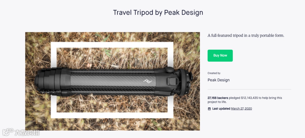This screenshot has width=305, height=138.
Task: Click the full-featured tripod tagline text
Action: [246, 36]
